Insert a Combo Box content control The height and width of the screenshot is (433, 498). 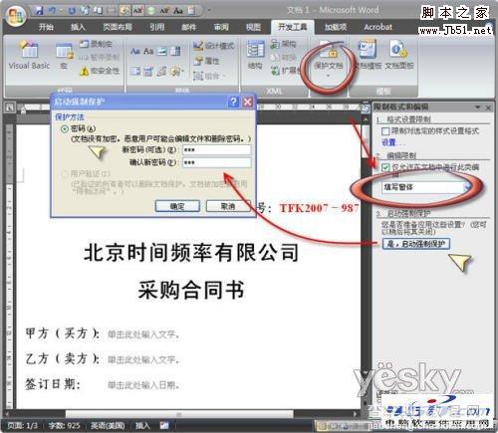click(175, 51)
